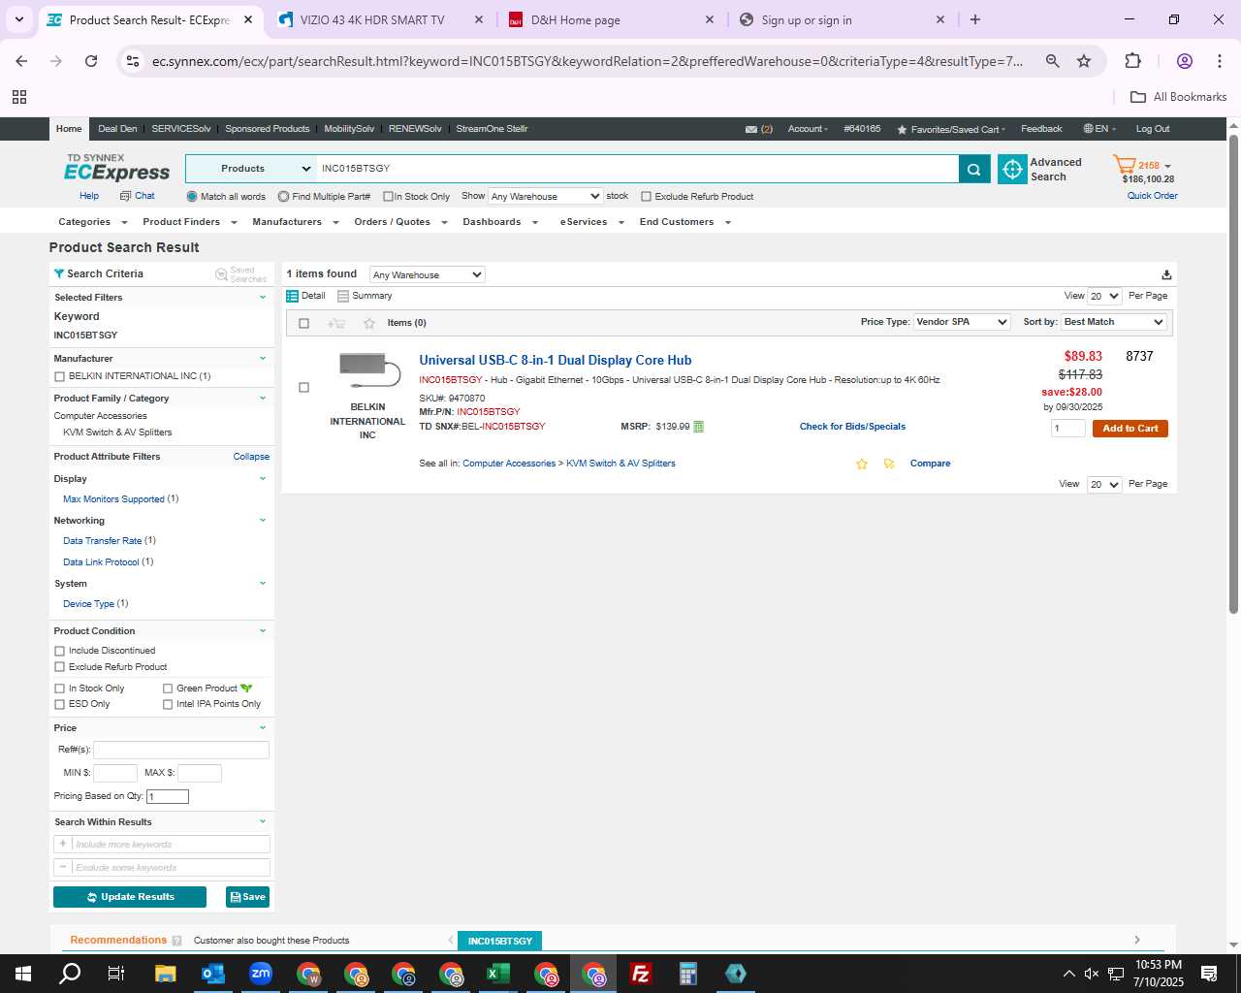Open the Categories menu

(92, 222)
